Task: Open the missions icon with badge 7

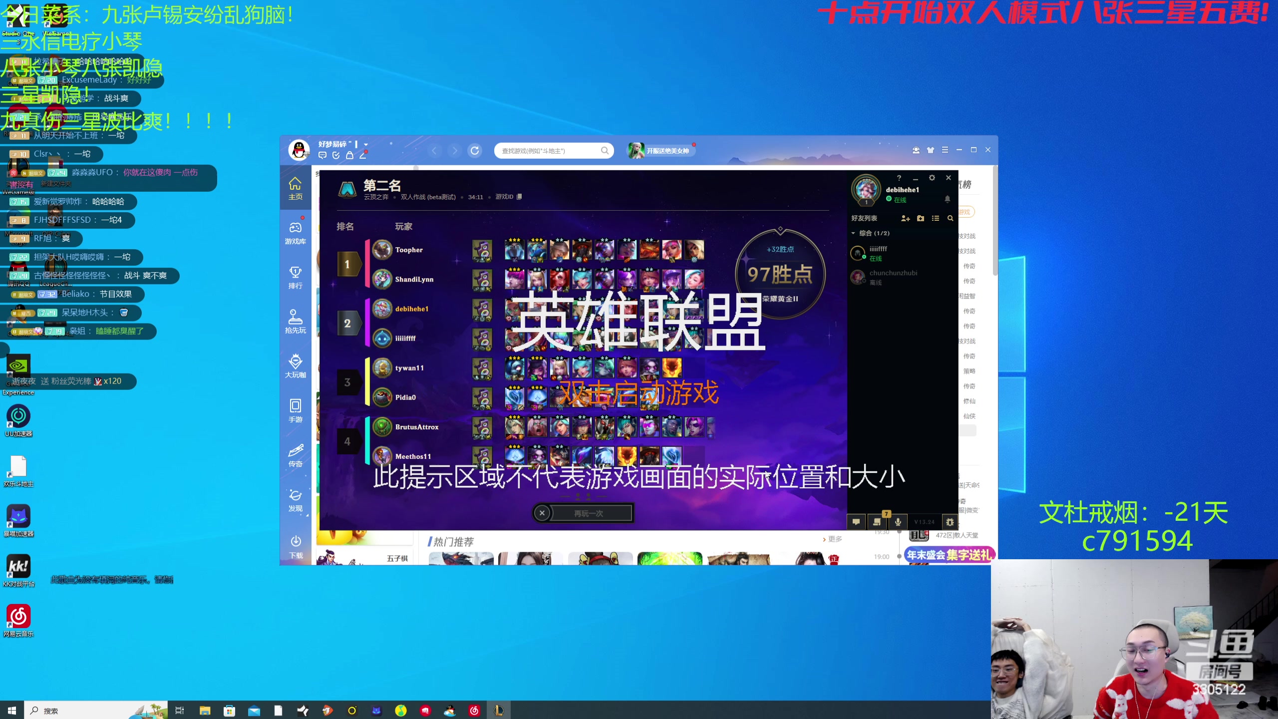Action: 878,521
